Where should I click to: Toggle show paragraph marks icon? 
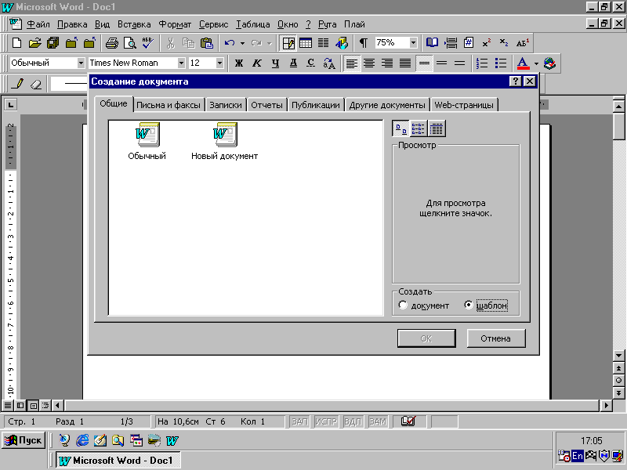pos(364,43)
